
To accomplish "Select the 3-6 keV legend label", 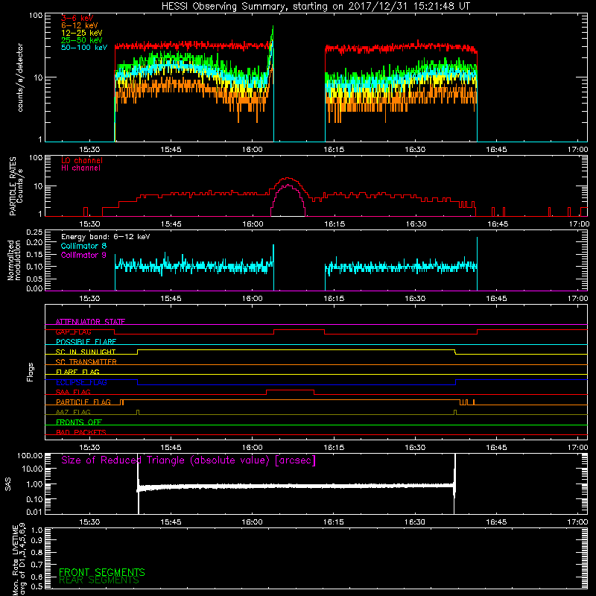I will coord(77,18).
